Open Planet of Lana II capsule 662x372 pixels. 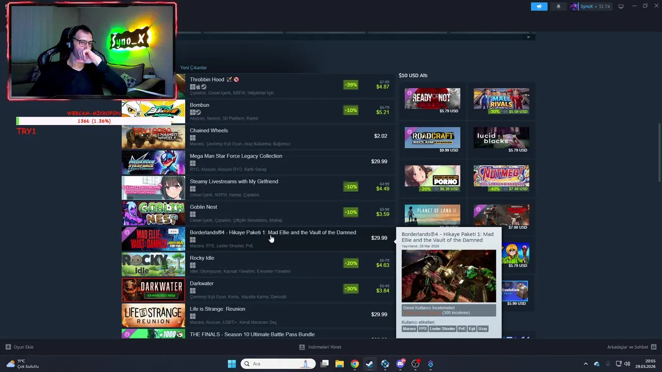[432, 215]
